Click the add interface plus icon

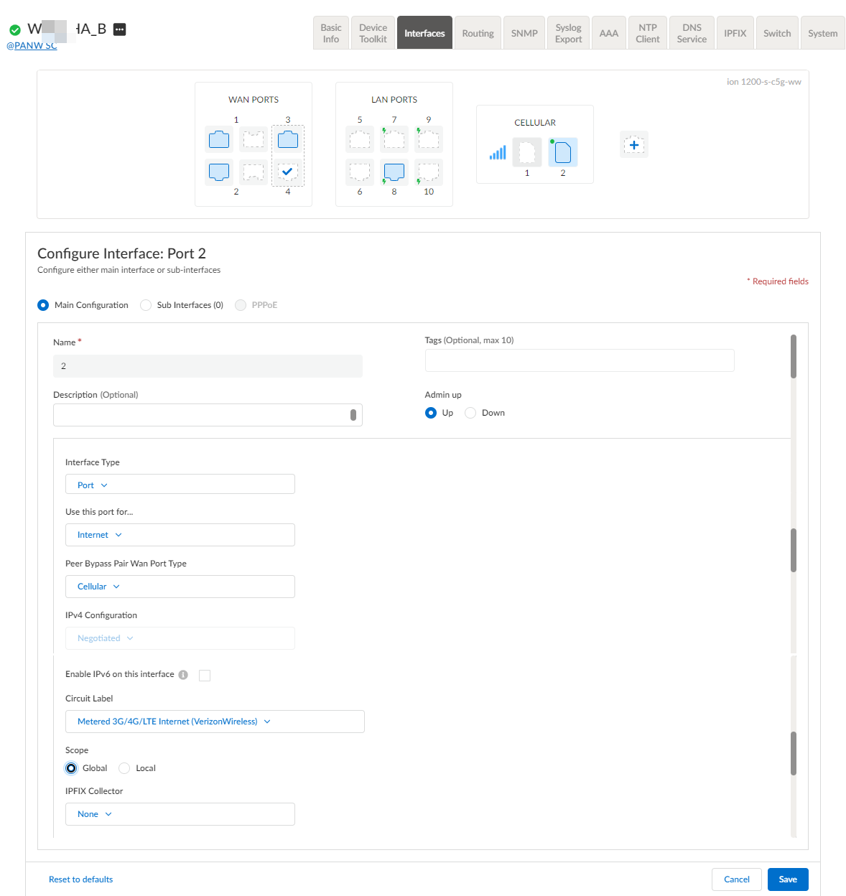pos(633,145)
